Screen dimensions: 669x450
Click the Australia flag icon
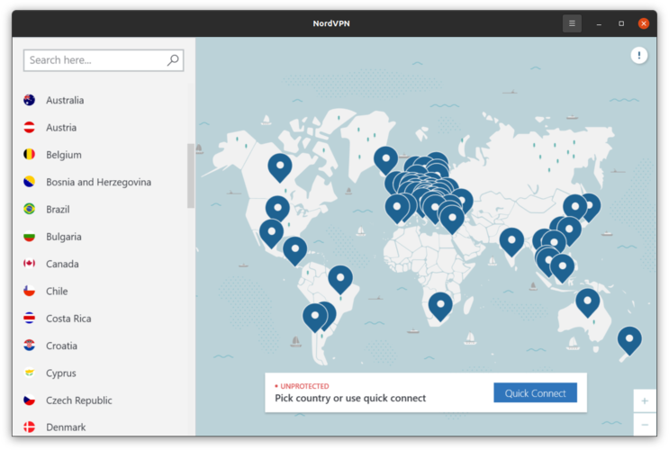[30, 100]
